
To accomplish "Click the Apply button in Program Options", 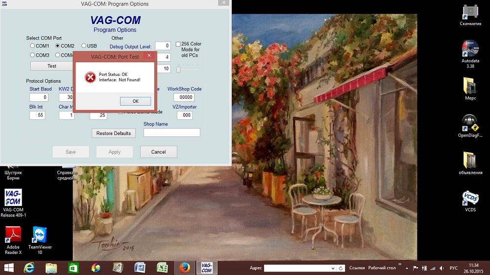I will click(x=114, y=152).
